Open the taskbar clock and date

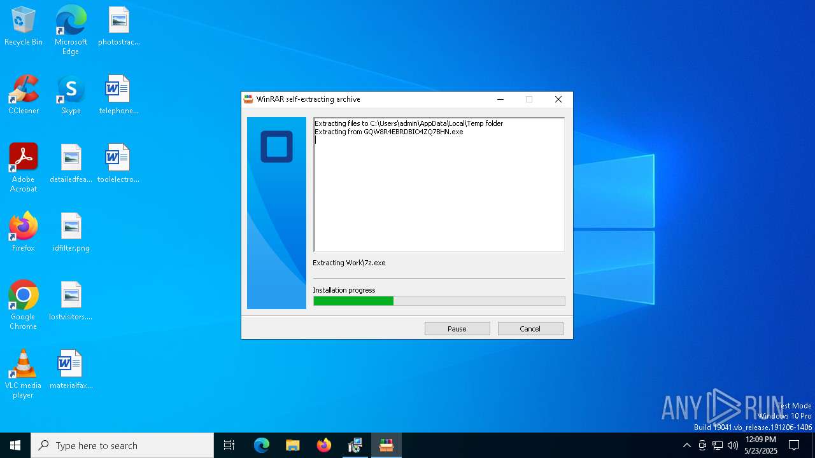(x=761, y=445)
